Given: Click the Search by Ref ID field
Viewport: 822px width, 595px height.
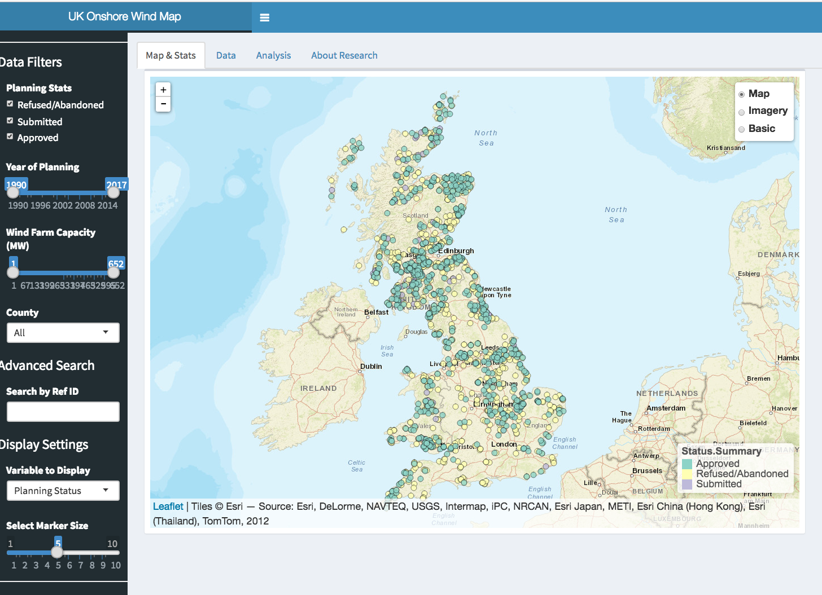Looking at the screenshot, I should coord(63,412).
